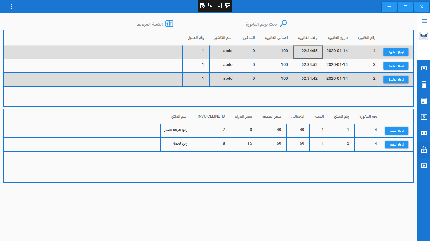Select purchase price cell 15
Image resolution: width=430 pixels, height=241 pixels.
coord(244,144)
